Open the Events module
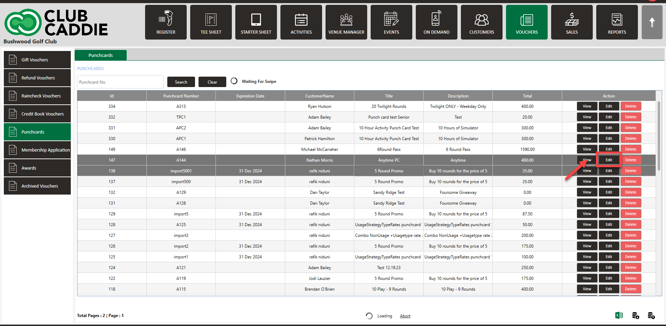Viewport: 666px width, 326px height. point(391,22)
